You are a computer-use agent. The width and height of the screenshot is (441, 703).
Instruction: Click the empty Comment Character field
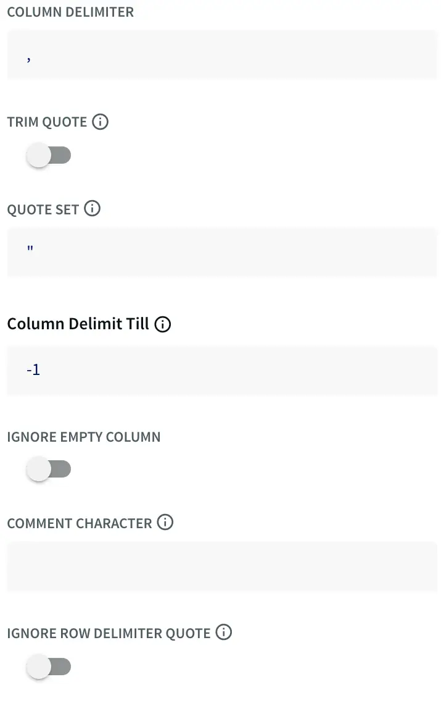[222, 566]
